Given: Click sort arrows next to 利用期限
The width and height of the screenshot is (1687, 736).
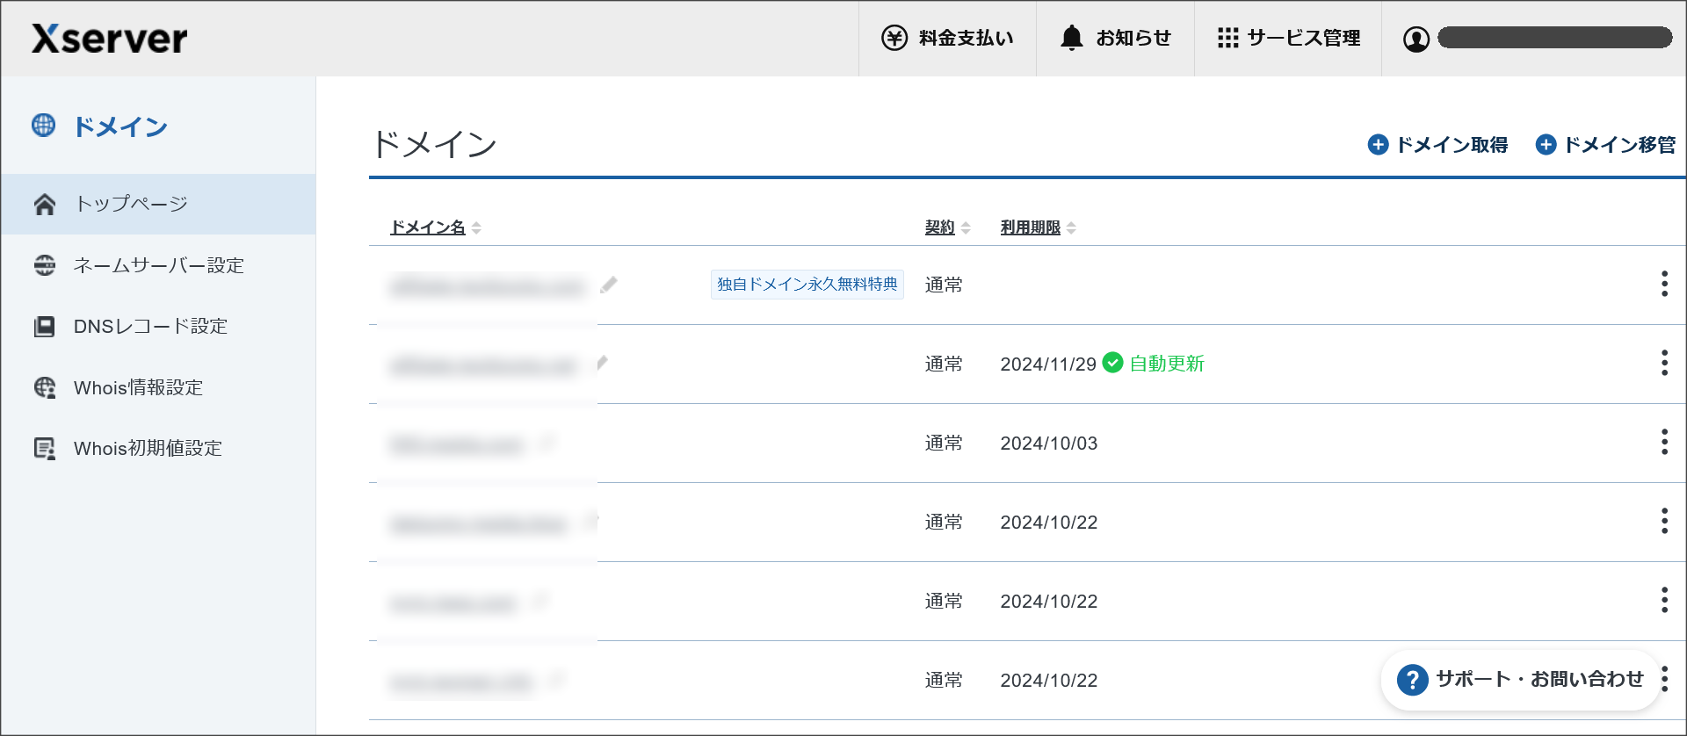Looking at the screenshot, I should pos(1071,228).
